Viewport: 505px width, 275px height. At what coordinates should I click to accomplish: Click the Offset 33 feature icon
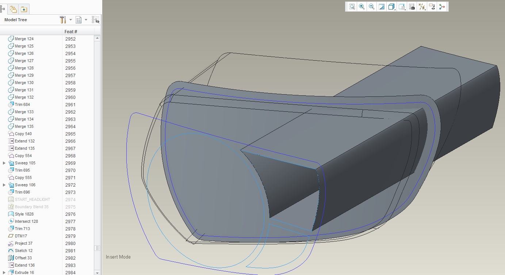coord(11,258)
